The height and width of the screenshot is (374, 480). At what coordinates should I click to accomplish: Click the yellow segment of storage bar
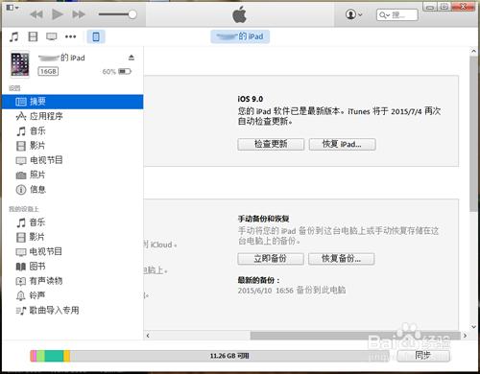tap(66, 356)
